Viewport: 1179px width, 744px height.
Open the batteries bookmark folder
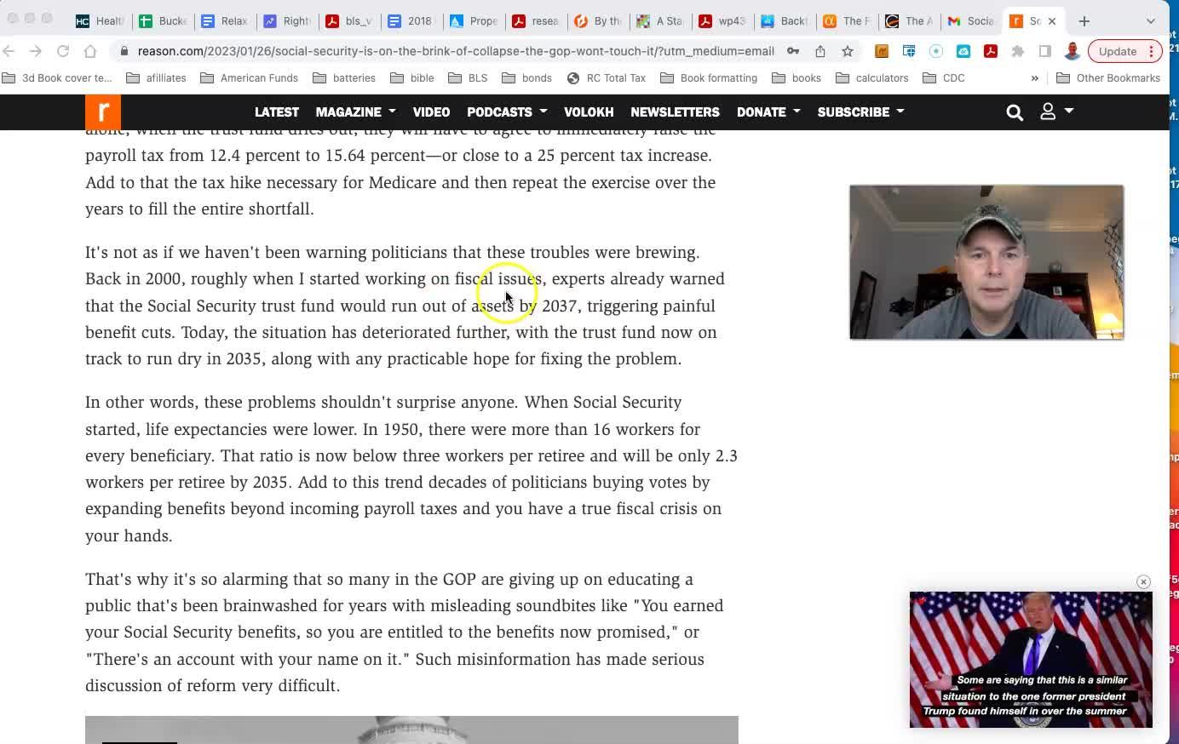(344, 78)
